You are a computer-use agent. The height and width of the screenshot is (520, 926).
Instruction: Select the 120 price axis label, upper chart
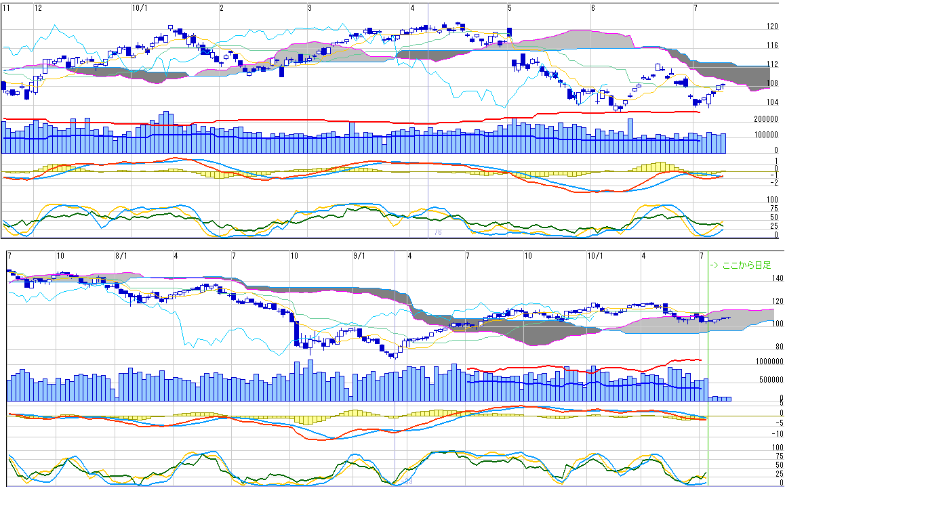pyautogui.click(x=772, y=27)
